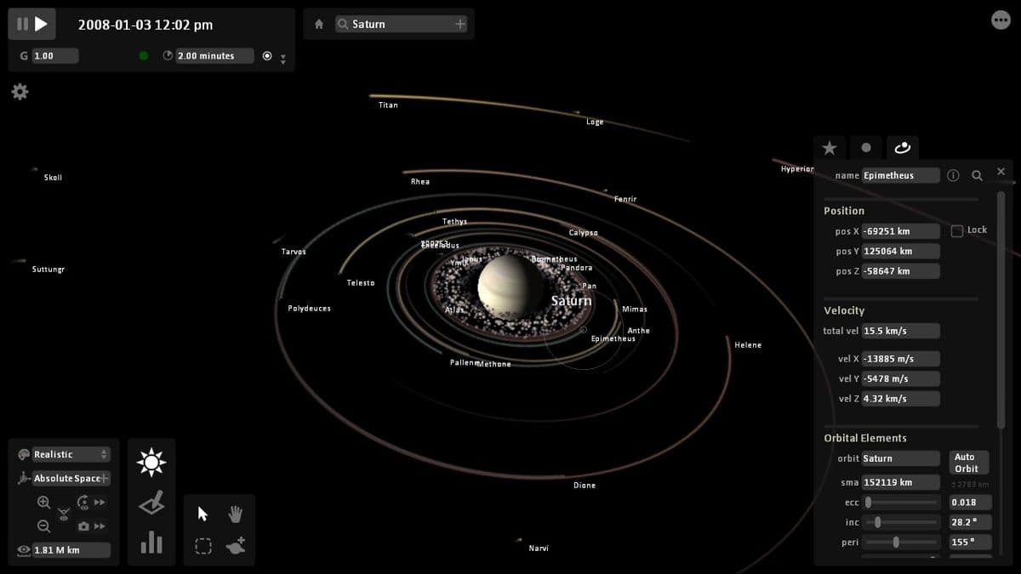Click the ecc eccentricity slider
Screen dimensions: 1021x574
click(x=901, y=503)
